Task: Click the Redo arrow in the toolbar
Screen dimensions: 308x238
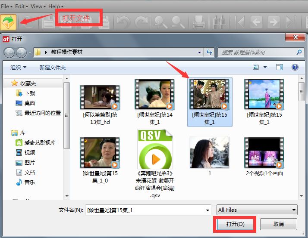Action: (x=141, y=22)
